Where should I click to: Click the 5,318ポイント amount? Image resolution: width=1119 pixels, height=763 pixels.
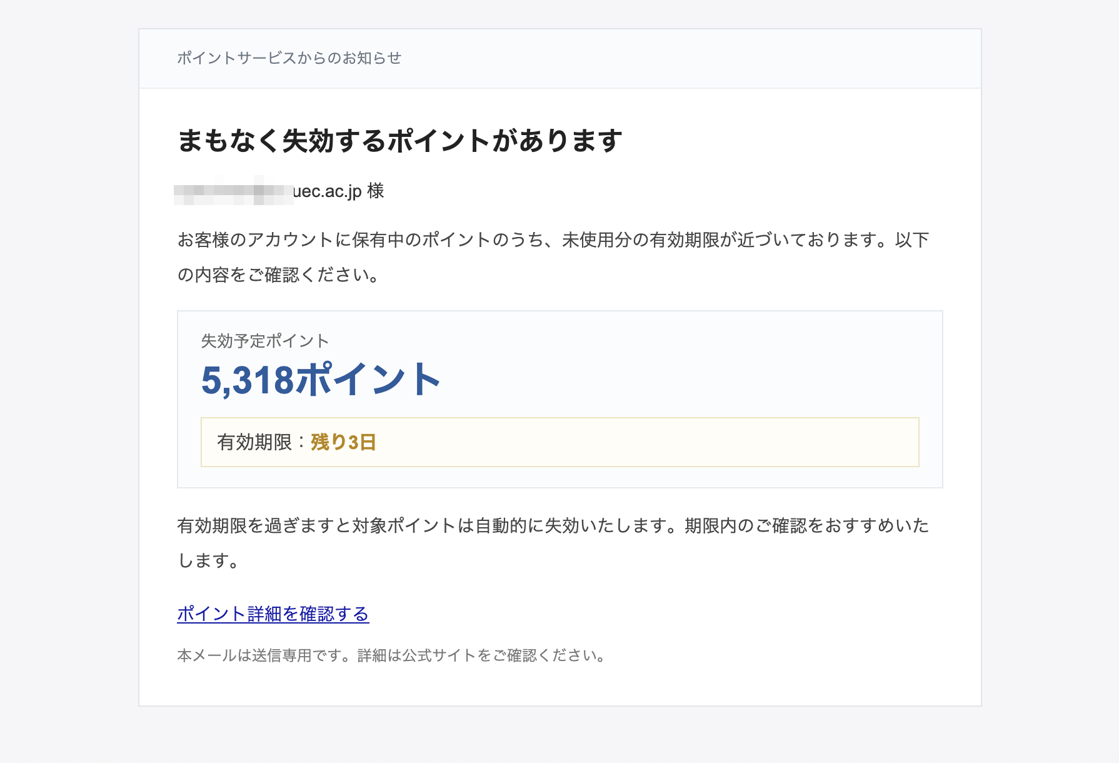coord(321,380)
